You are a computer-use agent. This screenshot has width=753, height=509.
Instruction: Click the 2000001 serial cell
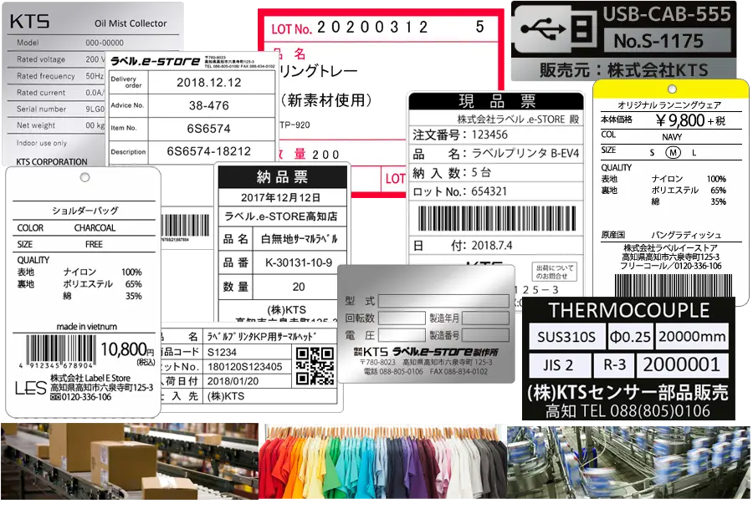point(681,365)
